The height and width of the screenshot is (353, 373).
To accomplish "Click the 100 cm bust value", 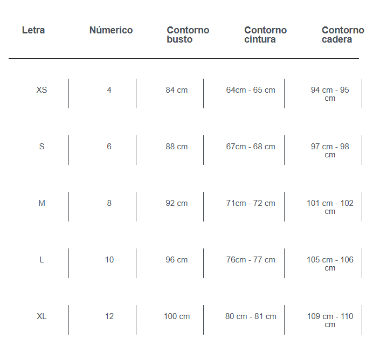I will tap(177, 316).
